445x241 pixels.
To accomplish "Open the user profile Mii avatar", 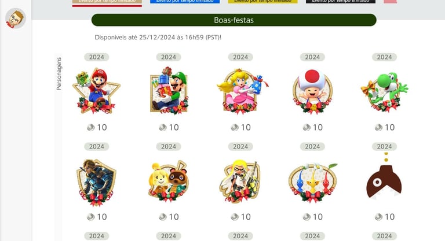I will point(16,18).
